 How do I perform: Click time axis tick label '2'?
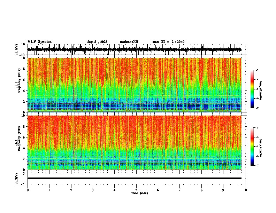[71, 190]
